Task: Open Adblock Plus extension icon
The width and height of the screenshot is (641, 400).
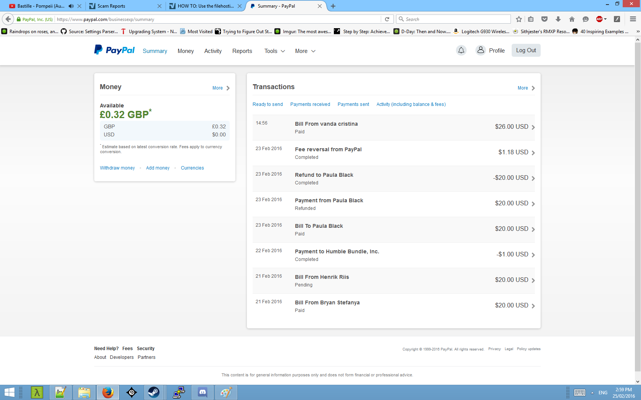Action: pos(599,19)
